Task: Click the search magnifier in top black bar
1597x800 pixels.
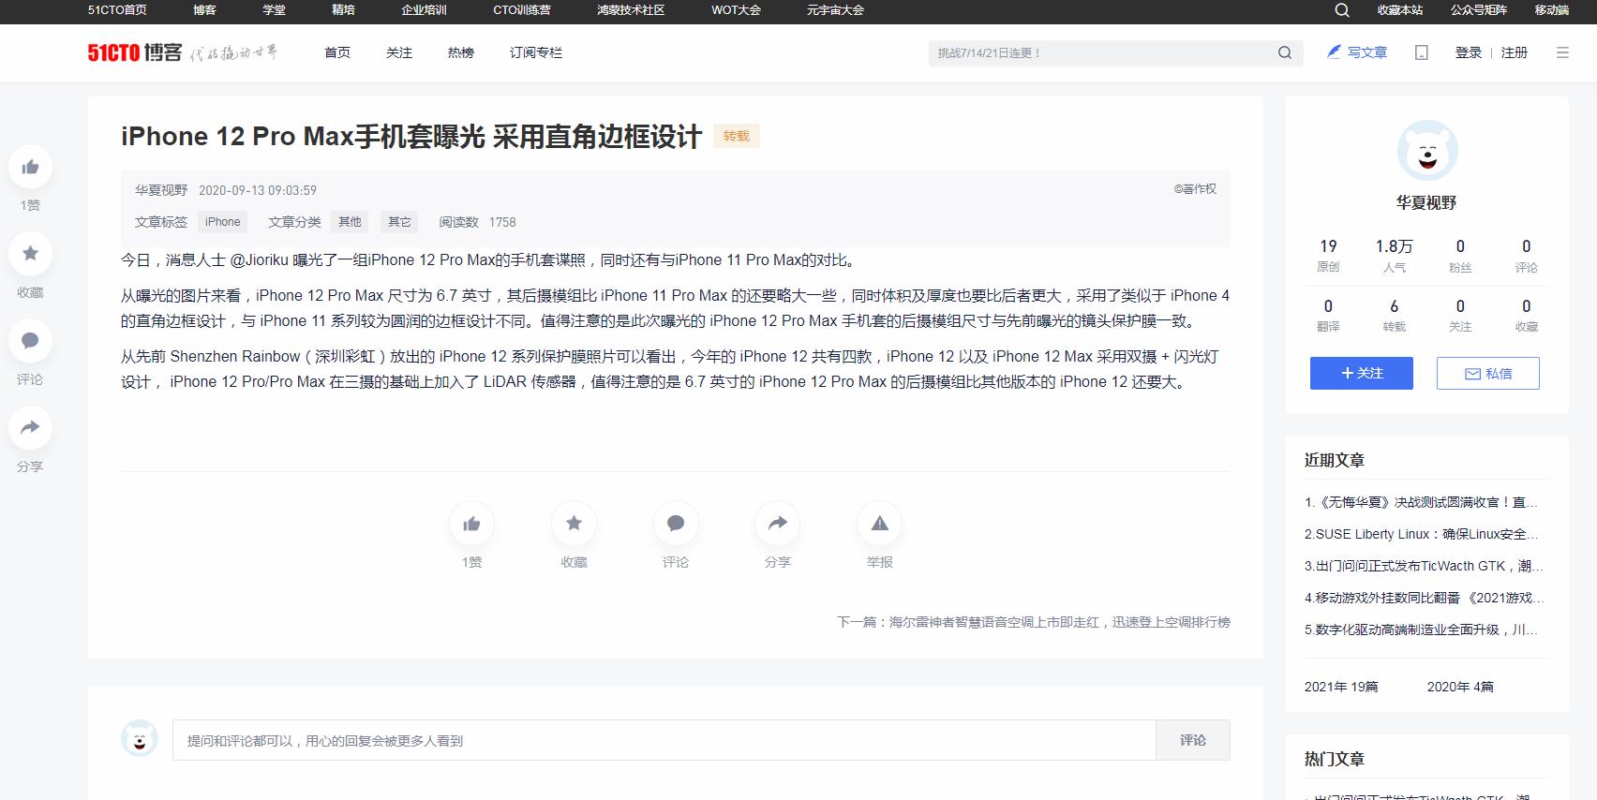Action: tap(1342, 10)
